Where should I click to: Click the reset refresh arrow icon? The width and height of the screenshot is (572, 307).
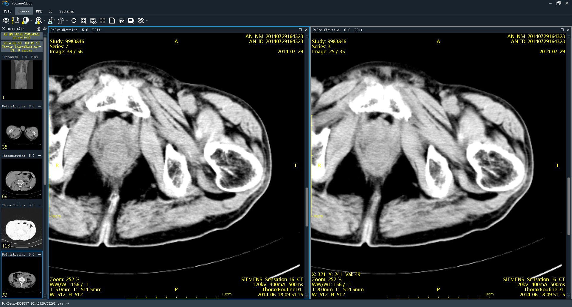[x=74, y=21]
